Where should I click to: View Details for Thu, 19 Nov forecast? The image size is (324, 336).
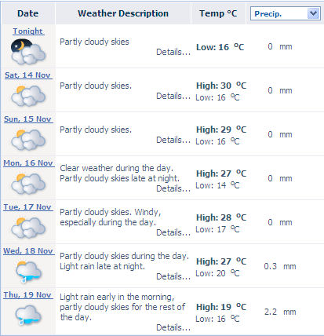(173, 327)
